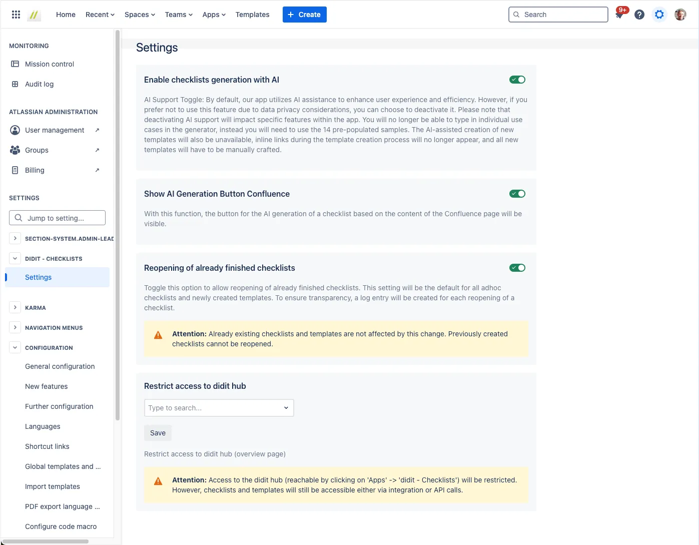This screenshot has width=699, height=545.
Task: Click the Confluence site logo
Action: pos(34,15)
